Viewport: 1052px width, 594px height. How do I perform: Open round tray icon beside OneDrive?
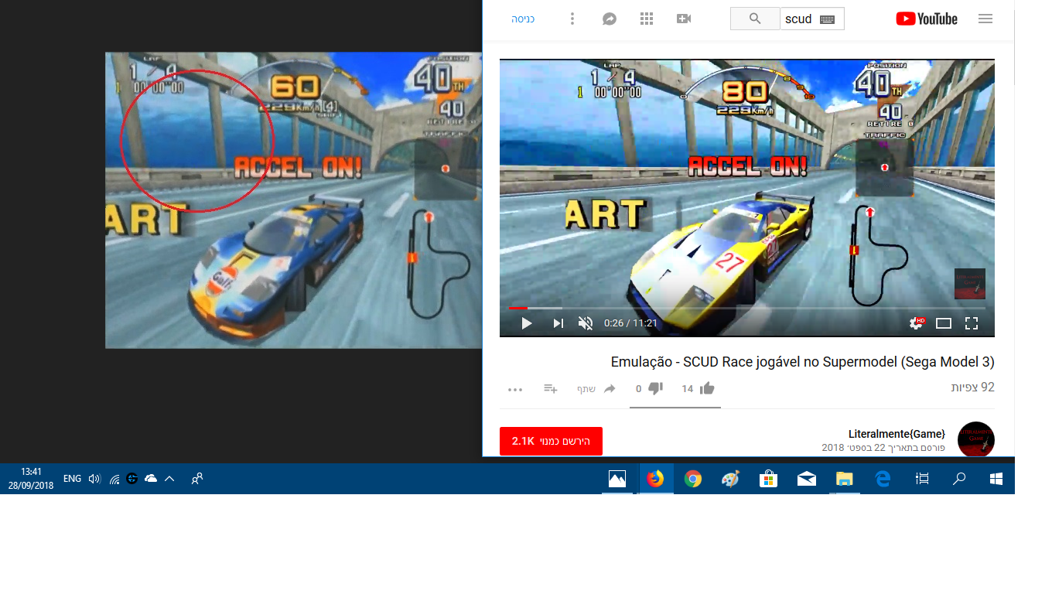(132, 479)
